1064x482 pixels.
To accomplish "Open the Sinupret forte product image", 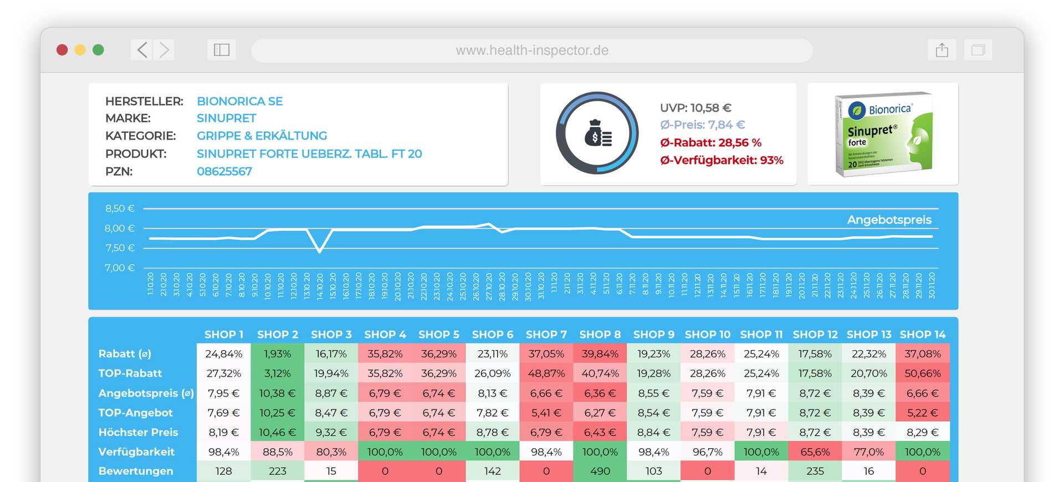I will coord(883,134).
